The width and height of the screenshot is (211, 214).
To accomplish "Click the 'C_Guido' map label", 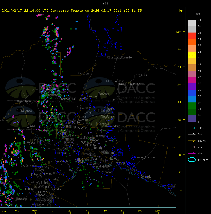I will (x=31, y=126).
